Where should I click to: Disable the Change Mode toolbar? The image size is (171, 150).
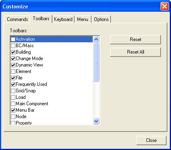point(13,58)
